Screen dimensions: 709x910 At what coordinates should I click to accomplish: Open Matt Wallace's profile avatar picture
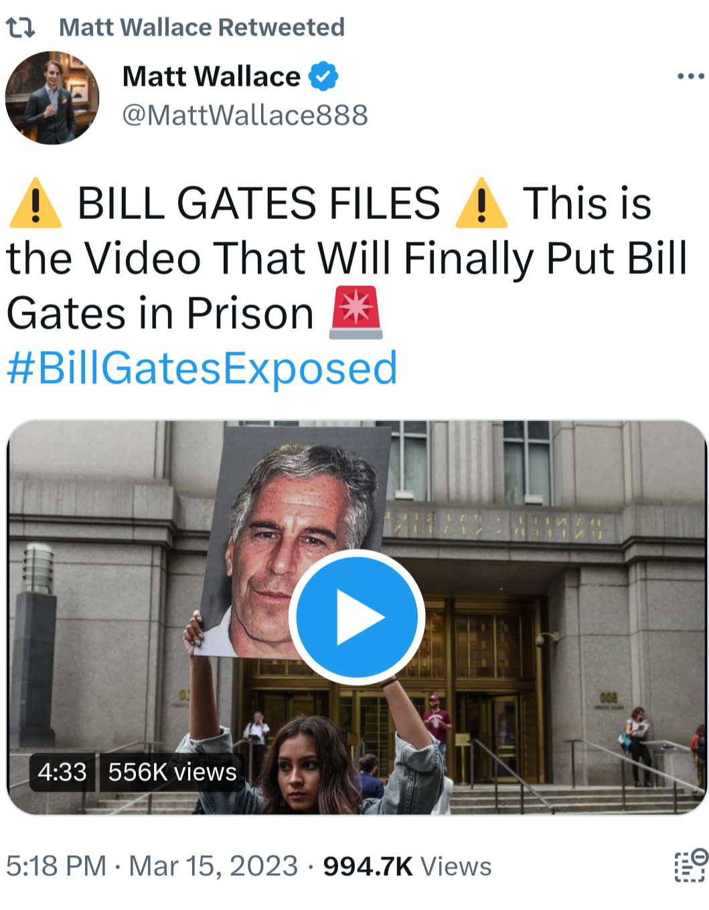pos(52,98)
